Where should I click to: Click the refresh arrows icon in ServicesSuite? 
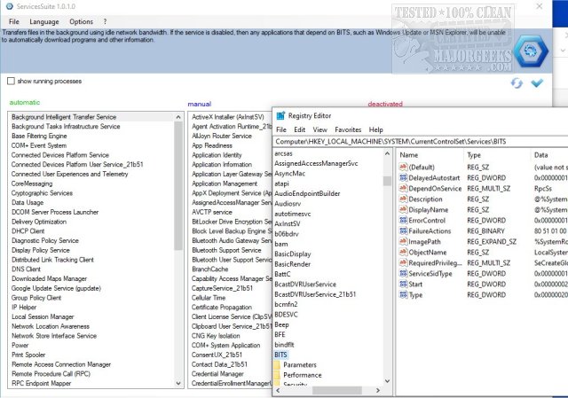517,83
